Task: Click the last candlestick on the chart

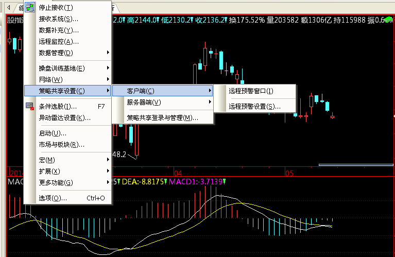Action: coord(332,116)
